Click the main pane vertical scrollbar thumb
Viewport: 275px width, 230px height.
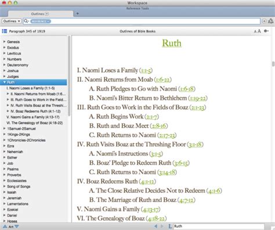[273, 64]
